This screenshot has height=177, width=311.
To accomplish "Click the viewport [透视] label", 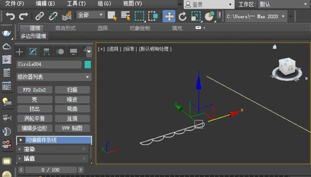I will [x=114, y=49].
